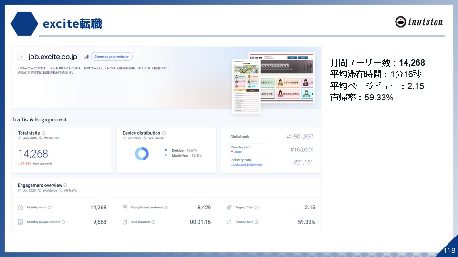Click the Mobile Web legend color dot
Image resolution: width=458 pixels, height=257 pixels.
point(166,155)
